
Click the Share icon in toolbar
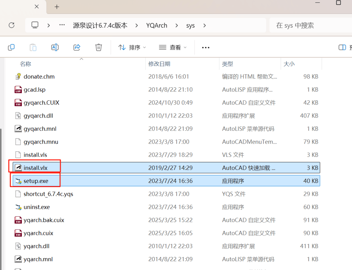click(77, 48)
